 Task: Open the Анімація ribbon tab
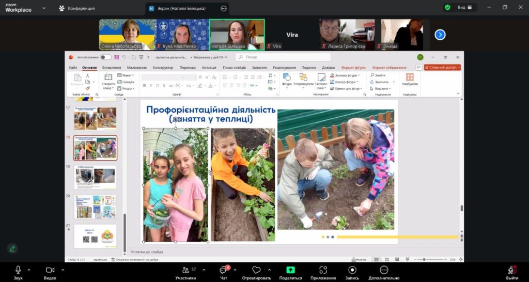click(209, 68)
